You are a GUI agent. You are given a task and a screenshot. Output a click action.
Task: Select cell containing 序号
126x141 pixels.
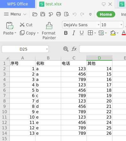coord(22,63)
